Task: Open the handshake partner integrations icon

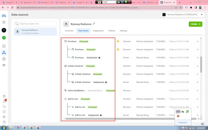Action: click(x=4, y=65)
